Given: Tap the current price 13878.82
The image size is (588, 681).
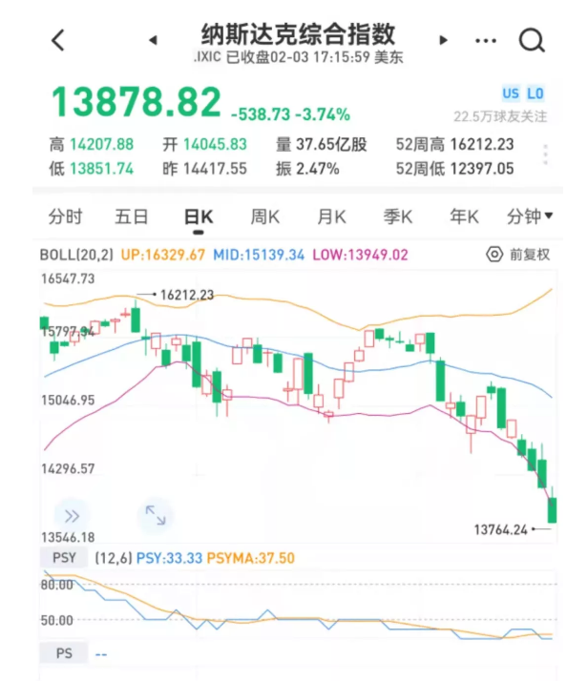Looking at the screenshot, I should tap(136, 102).
